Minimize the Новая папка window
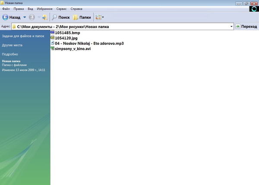The width and height of the screenshot is (259, 185). click(x=239, y=3)
